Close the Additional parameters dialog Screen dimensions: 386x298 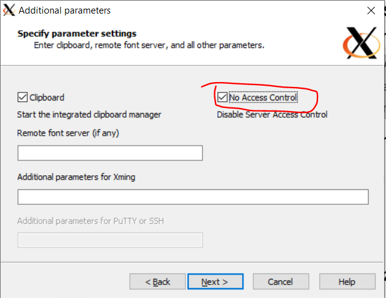tap(371, 10)
